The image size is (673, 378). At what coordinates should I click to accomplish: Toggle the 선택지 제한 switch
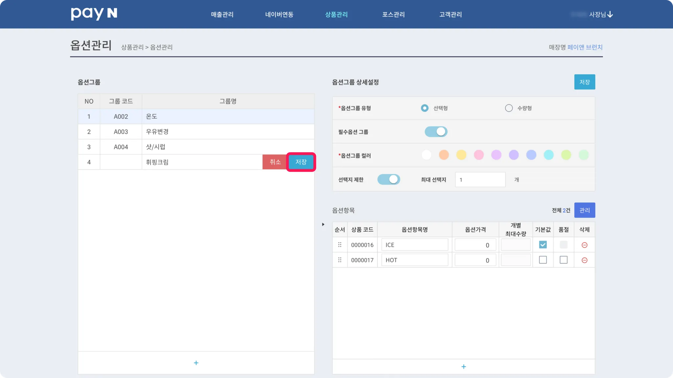(388, 179)
